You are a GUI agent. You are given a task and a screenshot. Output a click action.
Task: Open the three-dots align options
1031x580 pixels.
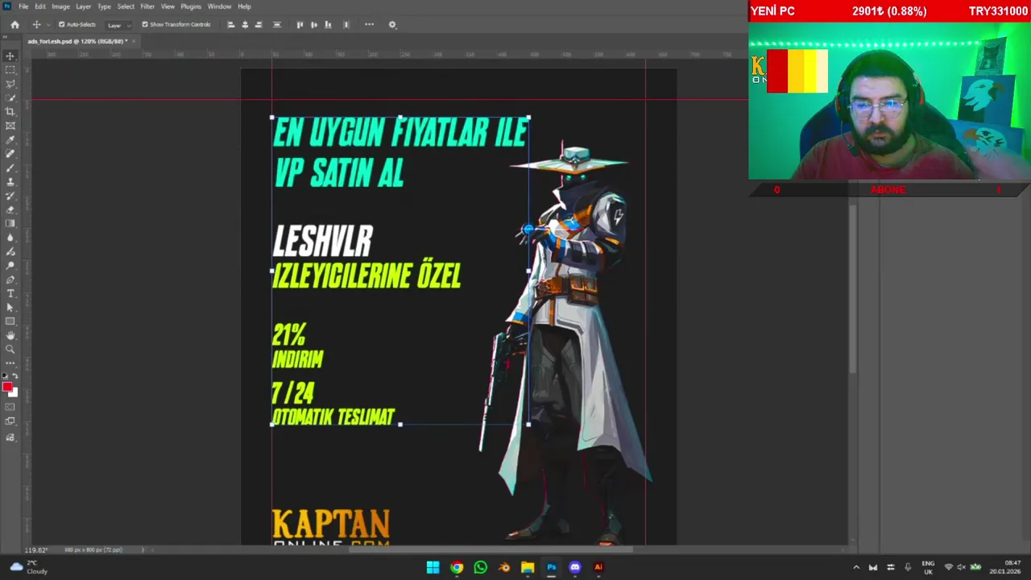(x=369, y=24)
